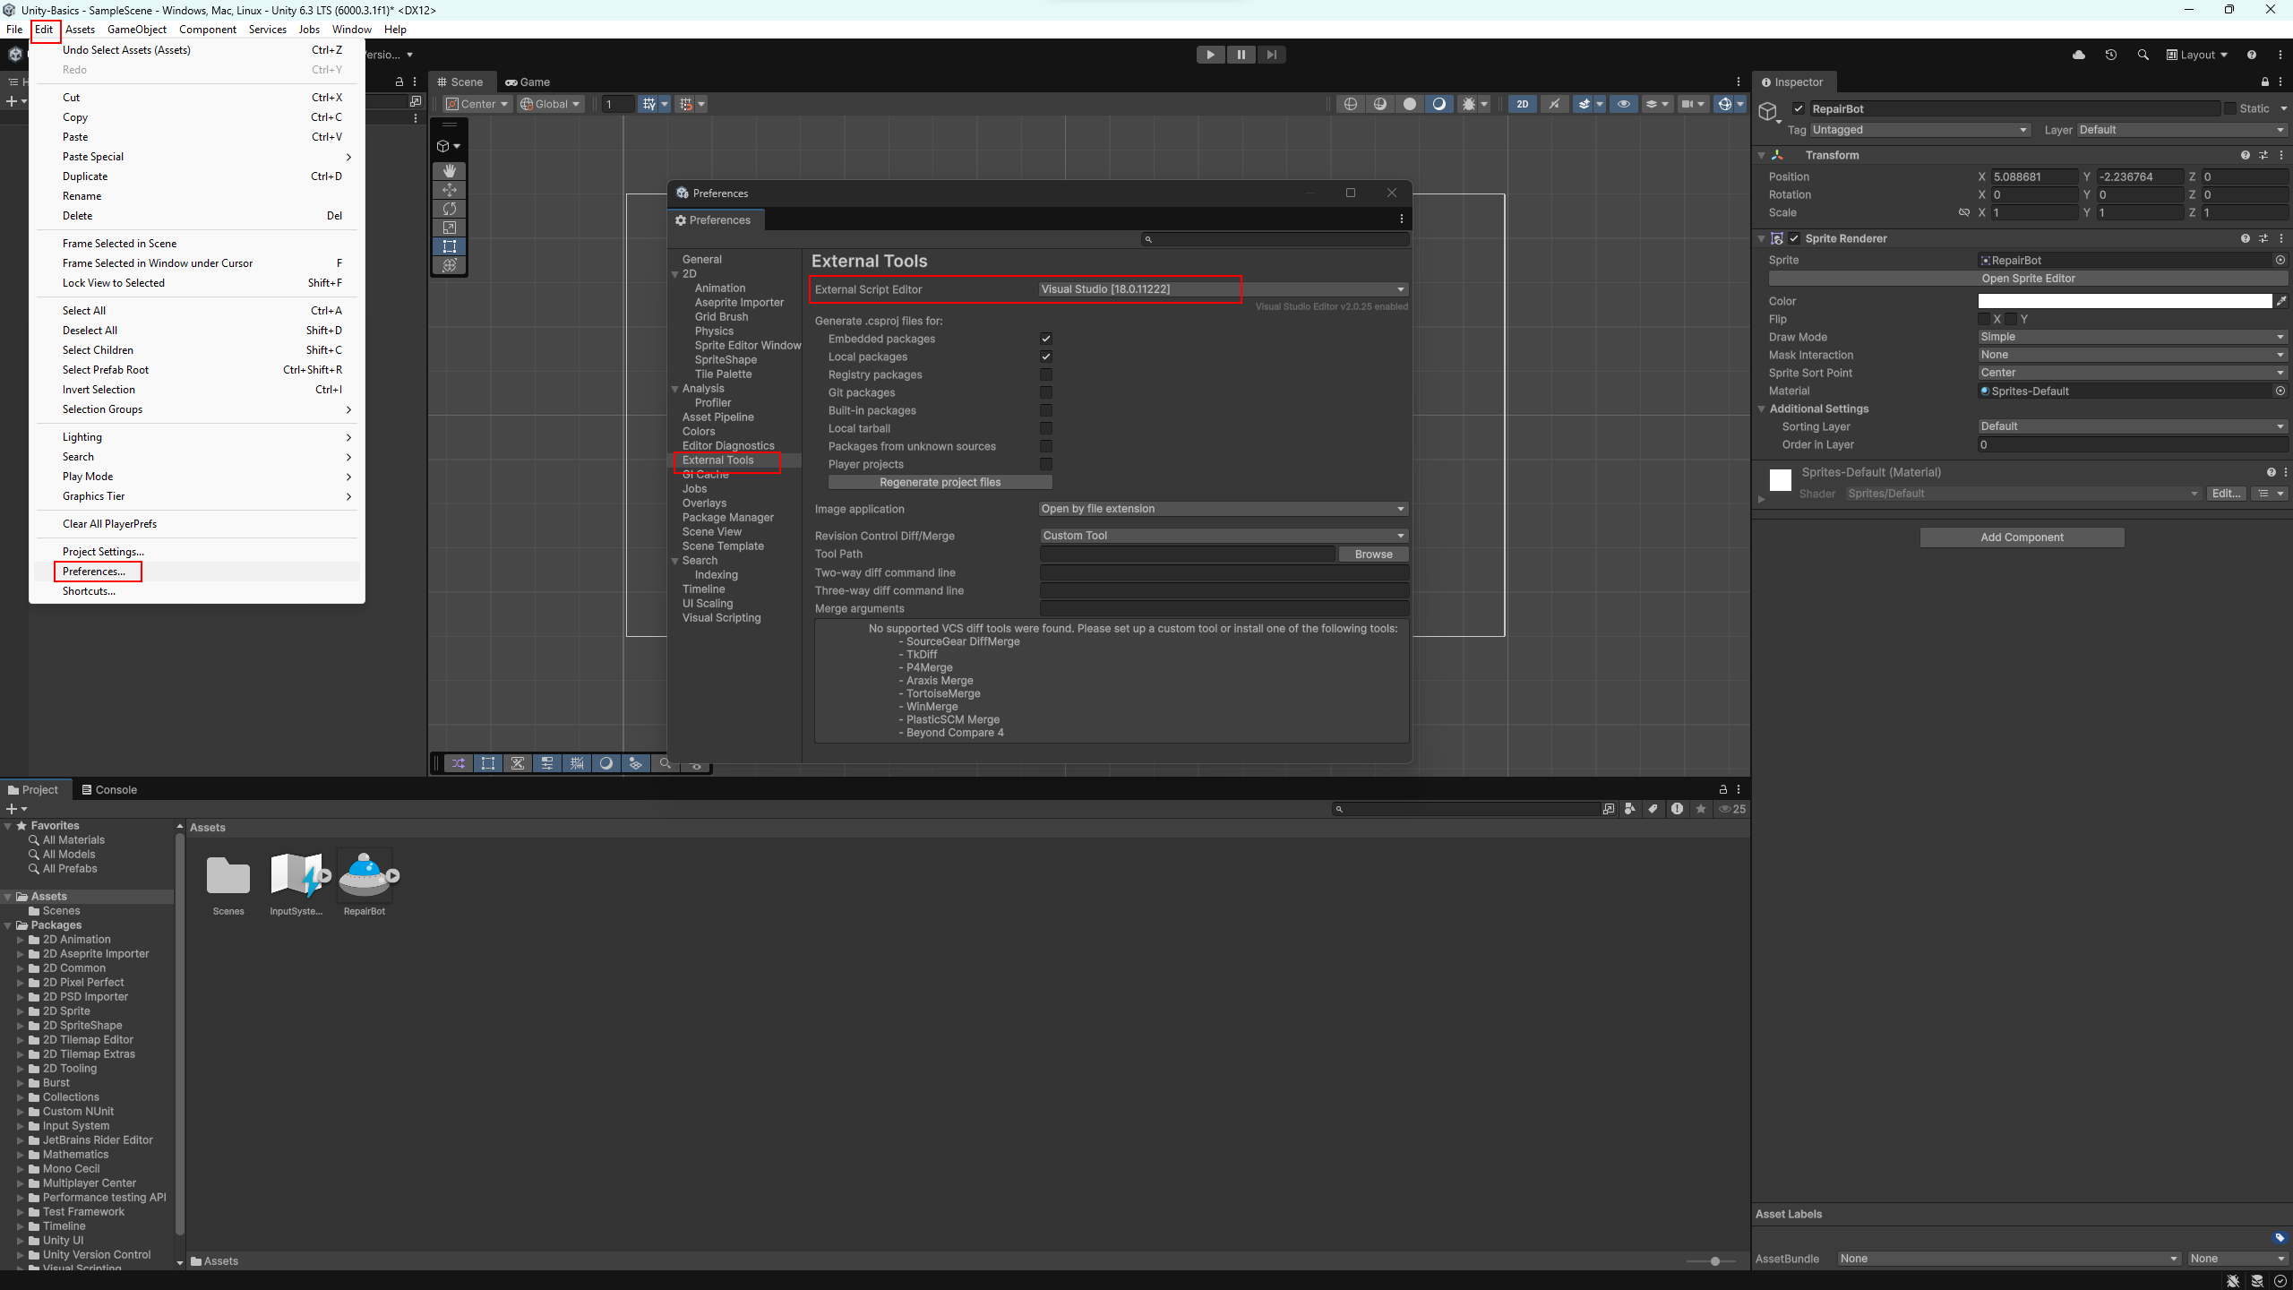Click the Sprite Renderer Color swatch

(x=2125, y=301)
